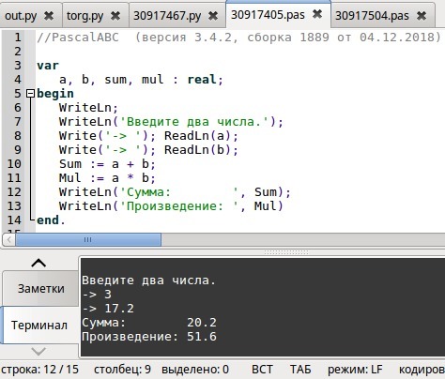Click the horizontal scrollbar left arrow
The image size is (445, 379).
(x=9, y=240)
